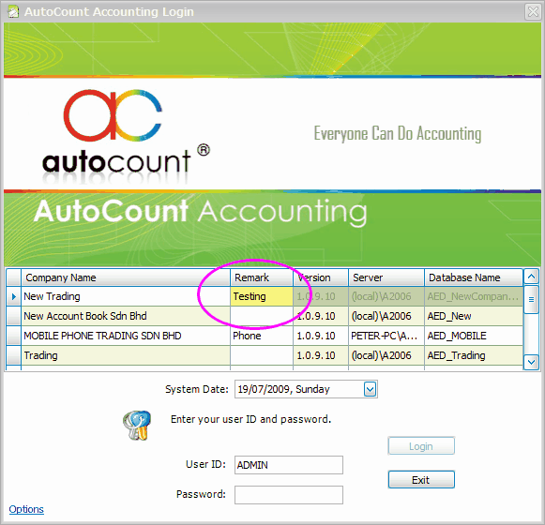The image size is (545, 525).
Task: Close the AutoCount Accounting Login window
Action: pyautogui.click(x=533, y=12)
